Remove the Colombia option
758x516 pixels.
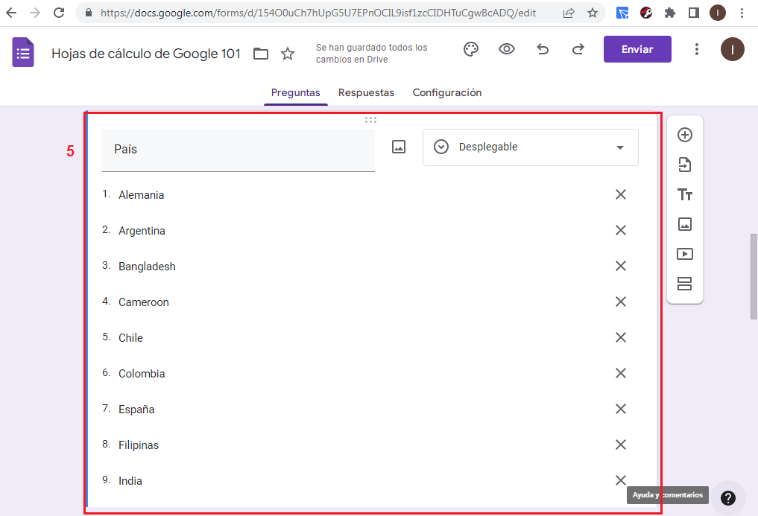[x=621, y=373]
